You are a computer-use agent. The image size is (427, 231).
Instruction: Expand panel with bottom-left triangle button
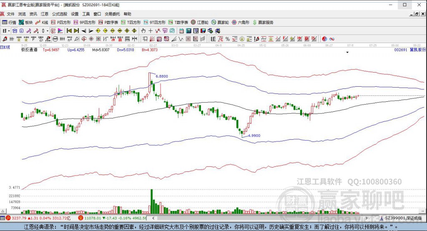coord(3,211)
